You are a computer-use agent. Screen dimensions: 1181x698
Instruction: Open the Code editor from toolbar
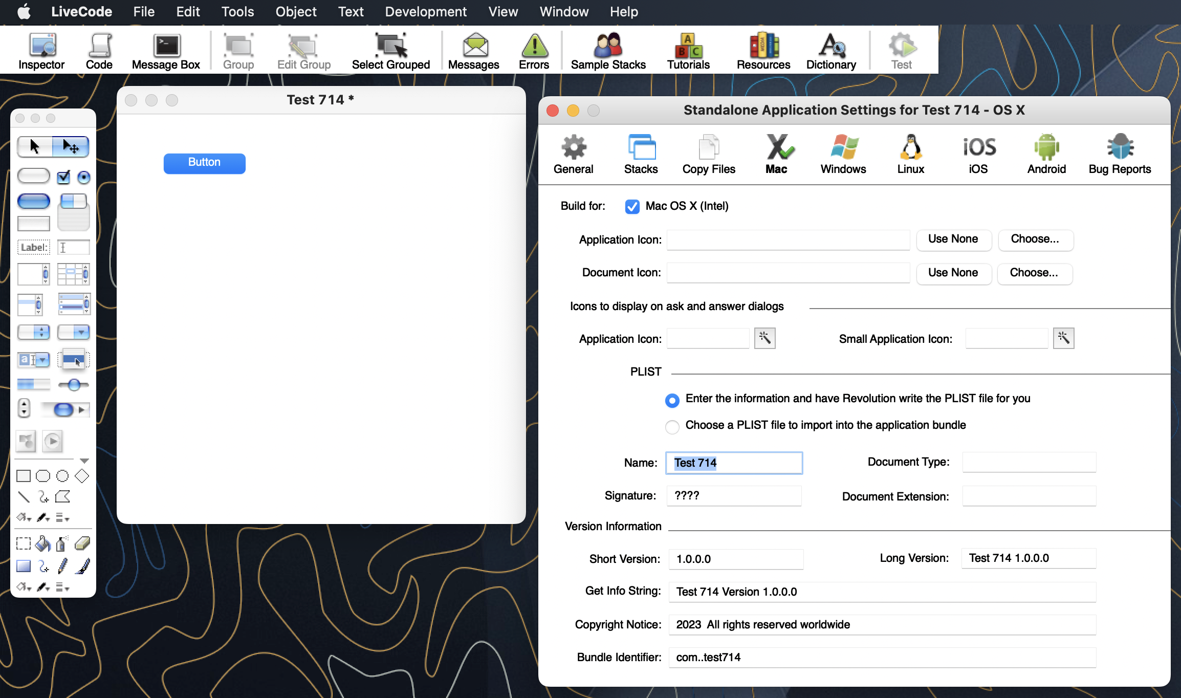[99, 51]
